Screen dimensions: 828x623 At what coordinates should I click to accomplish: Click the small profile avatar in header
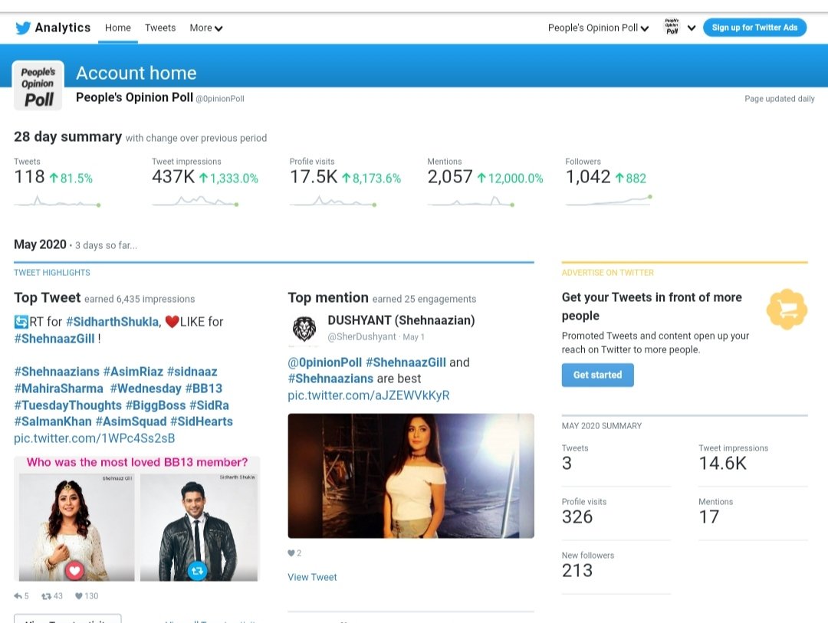click(672, 27)
